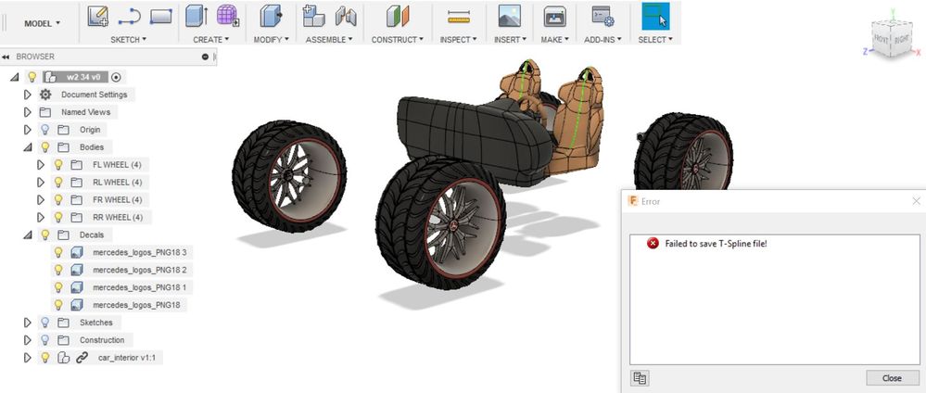Click the activate radio next to w2.34 v0
This screenshot has height=393, width=926.
tap(117, 77)
